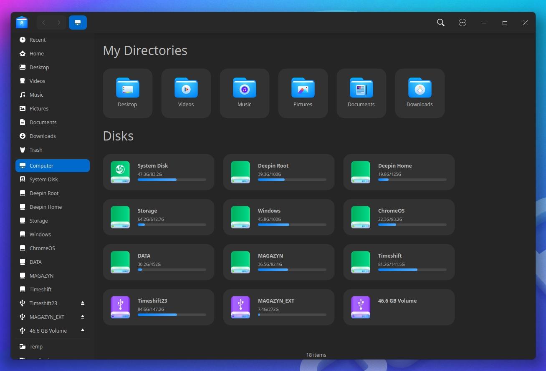Open the Documents folder tile
Viewport: 546px width, 371px height.
(361, 93)
